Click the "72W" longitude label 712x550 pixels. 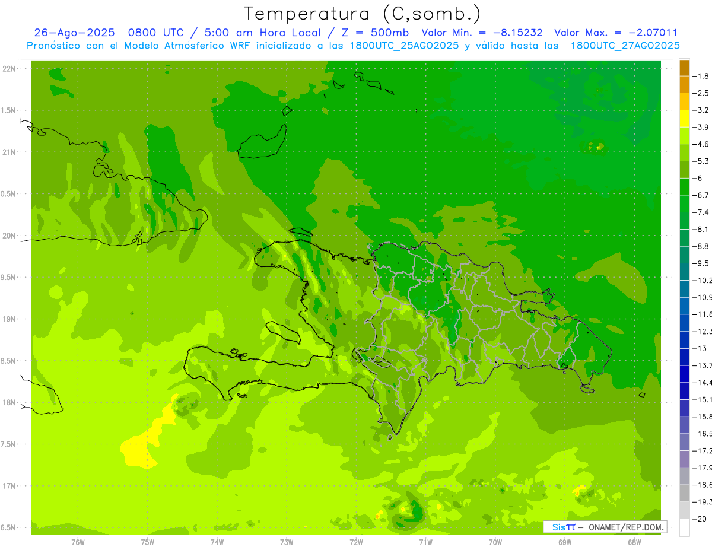[x=356, y=542]
